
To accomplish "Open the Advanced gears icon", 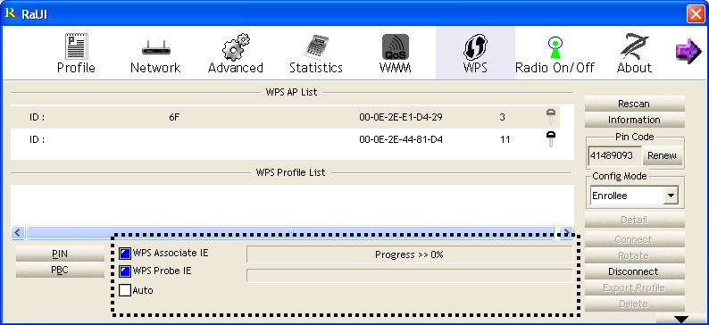I will (236, 47).
